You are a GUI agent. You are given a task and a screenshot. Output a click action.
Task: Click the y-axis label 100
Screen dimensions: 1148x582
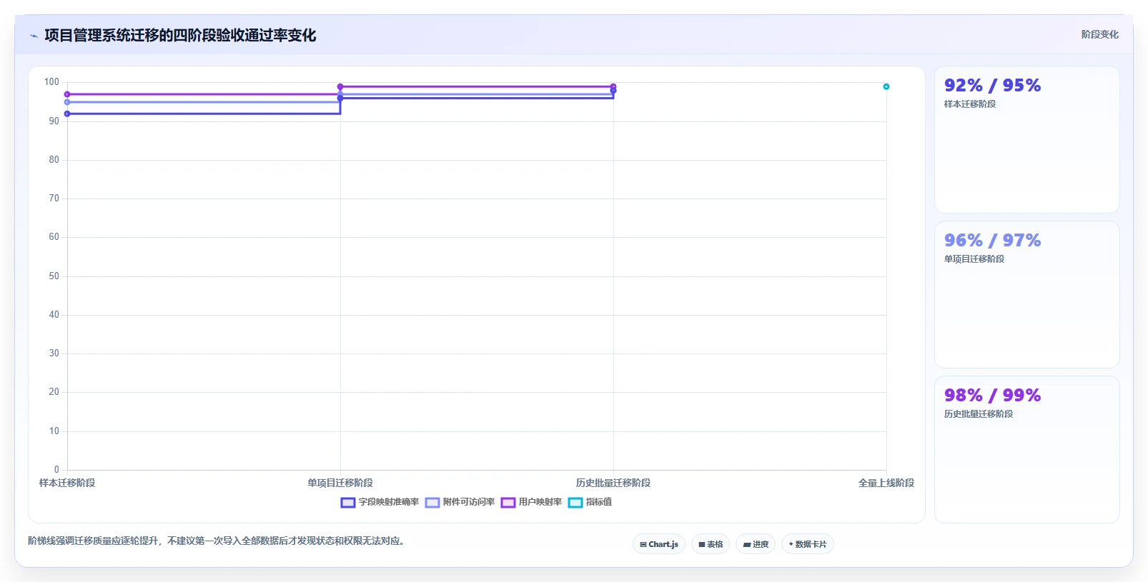[x=51, y=82]
